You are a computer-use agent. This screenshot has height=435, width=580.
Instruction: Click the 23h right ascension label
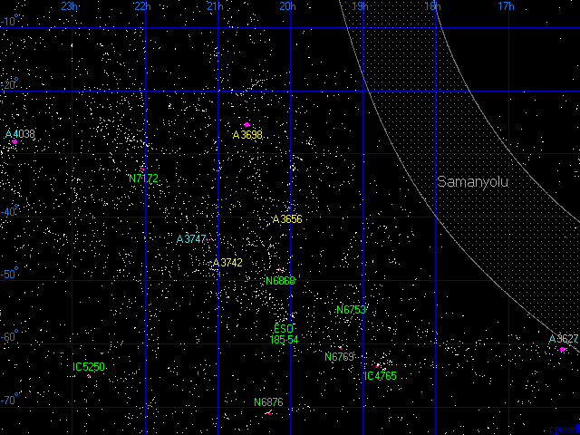69,6
